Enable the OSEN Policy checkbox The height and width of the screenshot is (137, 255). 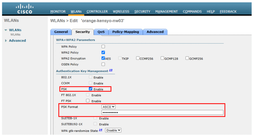coord(103,64)
